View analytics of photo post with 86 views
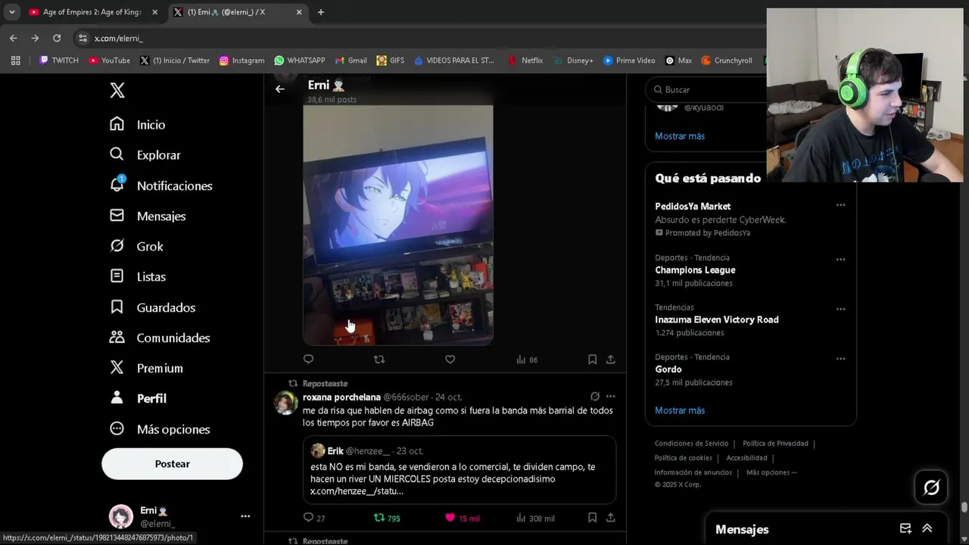Image resolution: width=969 pixels, height=545 pixels. pos(527,360)
